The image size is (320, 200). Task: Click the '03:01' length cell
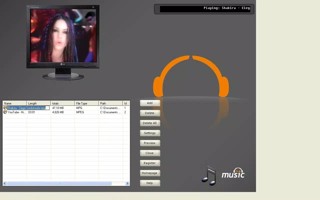tap(31, 112)
